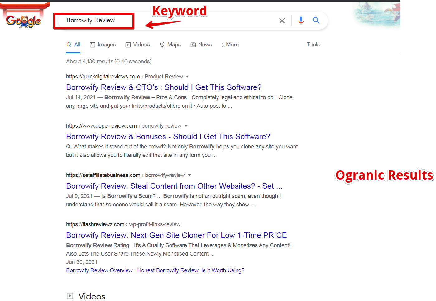Click the setaffiliatebusiness.com URL
Screen dimensions: 436x301
coord(103,175)
